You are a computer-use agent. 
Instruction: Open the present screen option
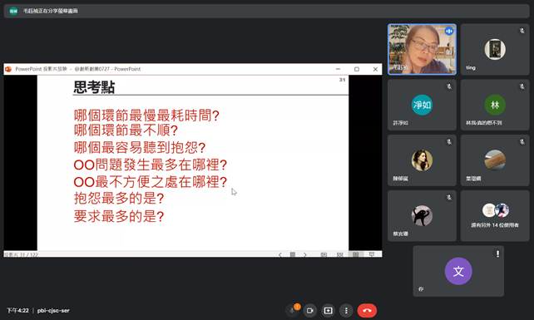[x=328, y=311]
